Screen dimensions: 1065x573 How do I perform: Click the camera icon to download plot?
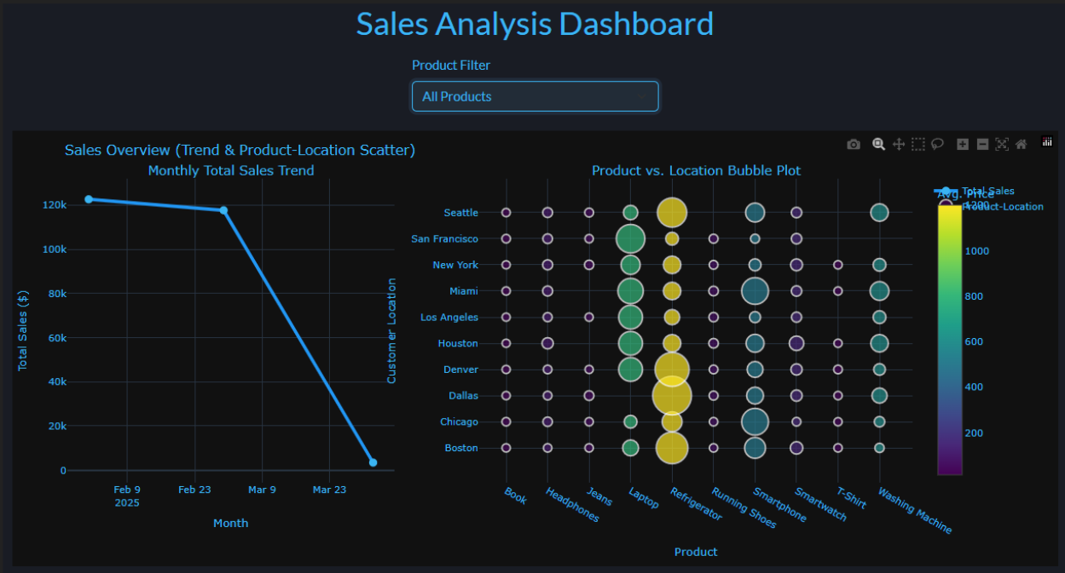tap(854, 145)
